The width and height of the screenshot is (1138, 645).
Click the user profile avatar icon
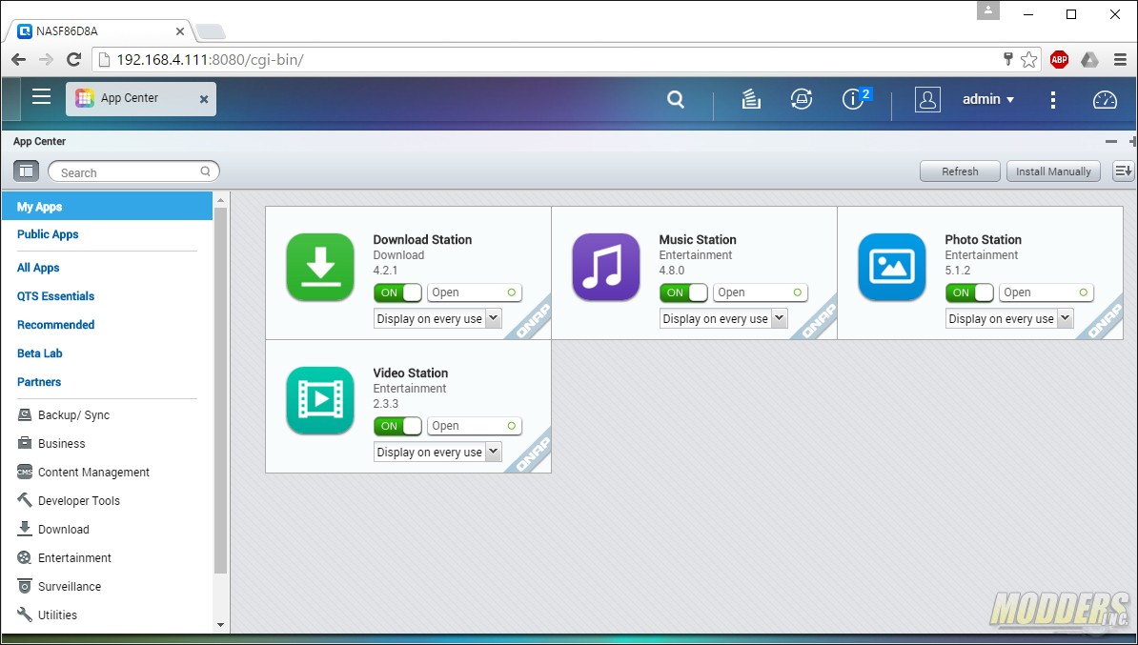[x=927, y=99]
